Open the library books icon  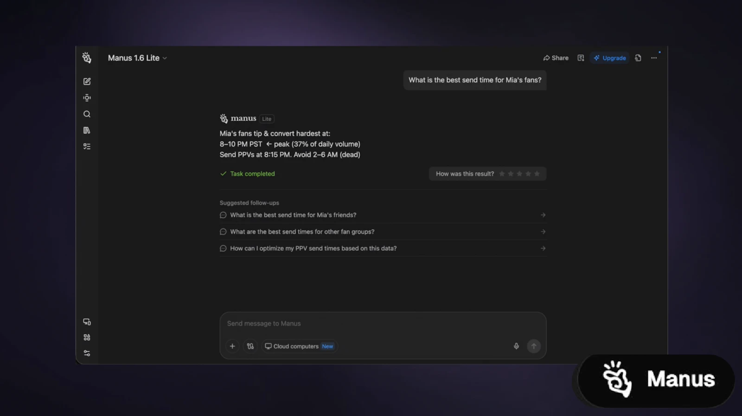(x=87, y=130)
